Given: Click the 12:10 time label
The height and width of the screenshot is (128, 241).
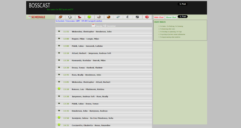Looking at the screenshot, I should pos(66,53).
